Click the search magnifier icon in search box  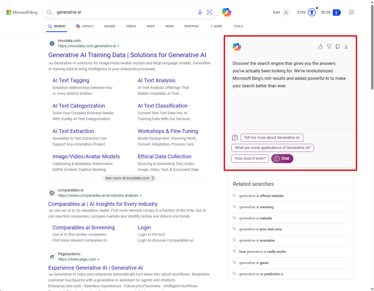point(49,12)
